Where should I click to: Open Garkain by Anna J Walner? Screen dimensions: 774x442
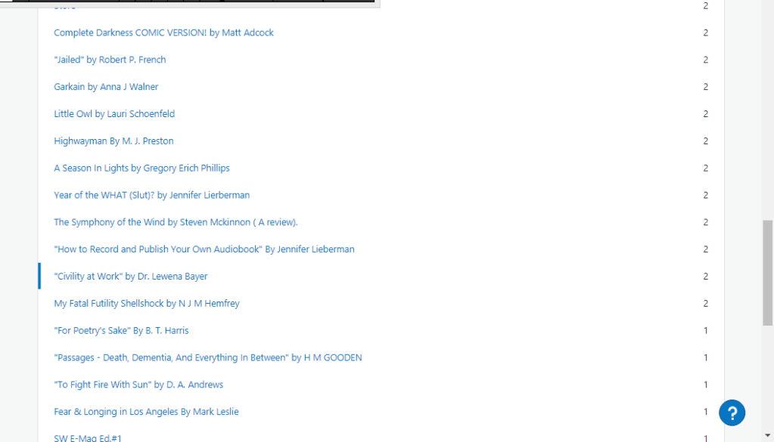coord(106,87)
